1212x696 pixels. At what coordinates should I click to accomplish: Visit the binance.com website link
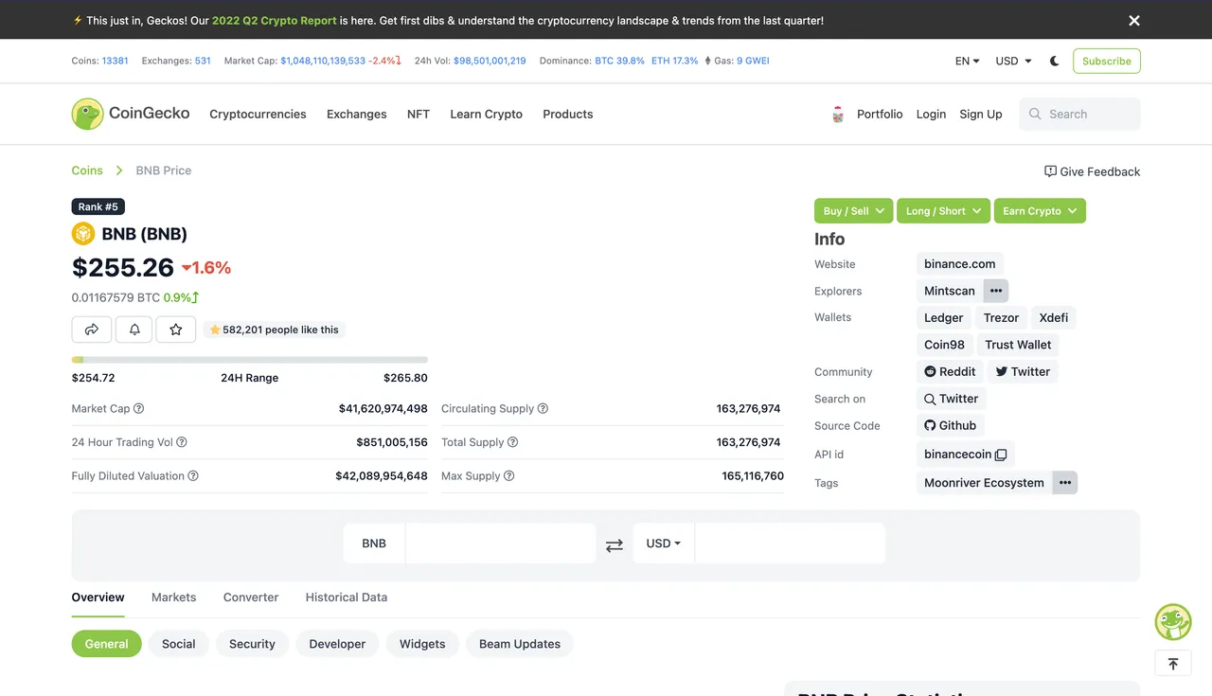[x=960, y=264]
